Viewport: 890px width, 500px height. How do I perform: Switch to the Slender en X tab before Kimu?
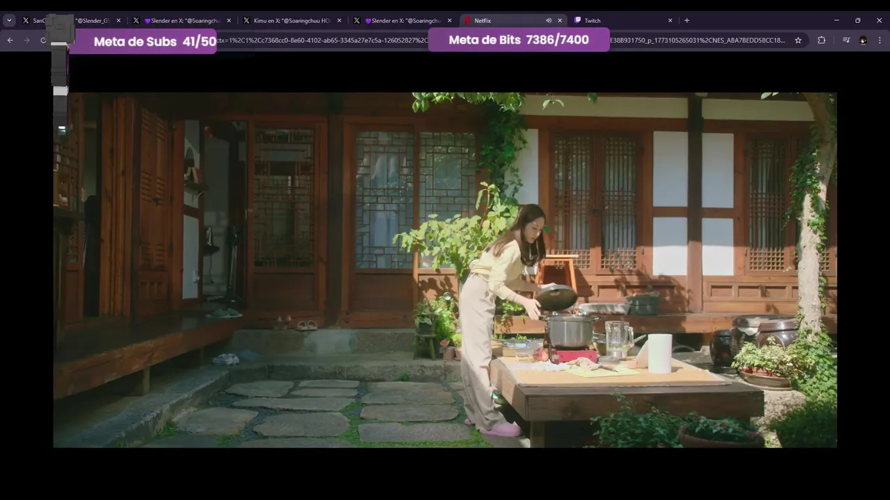coord(182,20)
